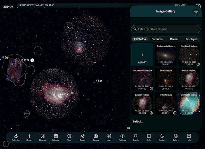Open Dumbbell Nebula 17:48:34 thumbnail
This screenshot has height=149, width=205.
coord(189,55)
